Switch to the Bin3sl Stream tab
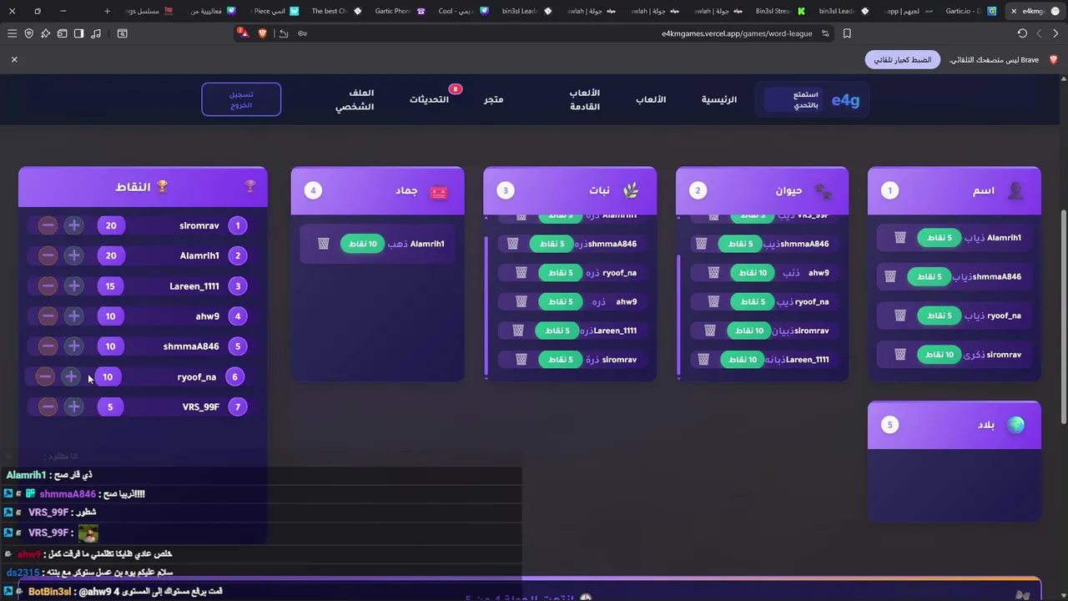 click(779, 11)
